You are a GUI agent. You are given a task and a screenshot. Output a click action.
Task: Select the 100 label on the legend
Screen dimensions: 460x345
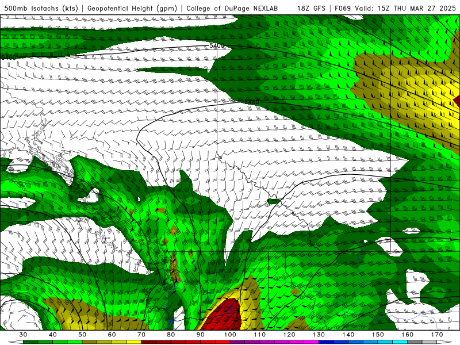[230, 335]
